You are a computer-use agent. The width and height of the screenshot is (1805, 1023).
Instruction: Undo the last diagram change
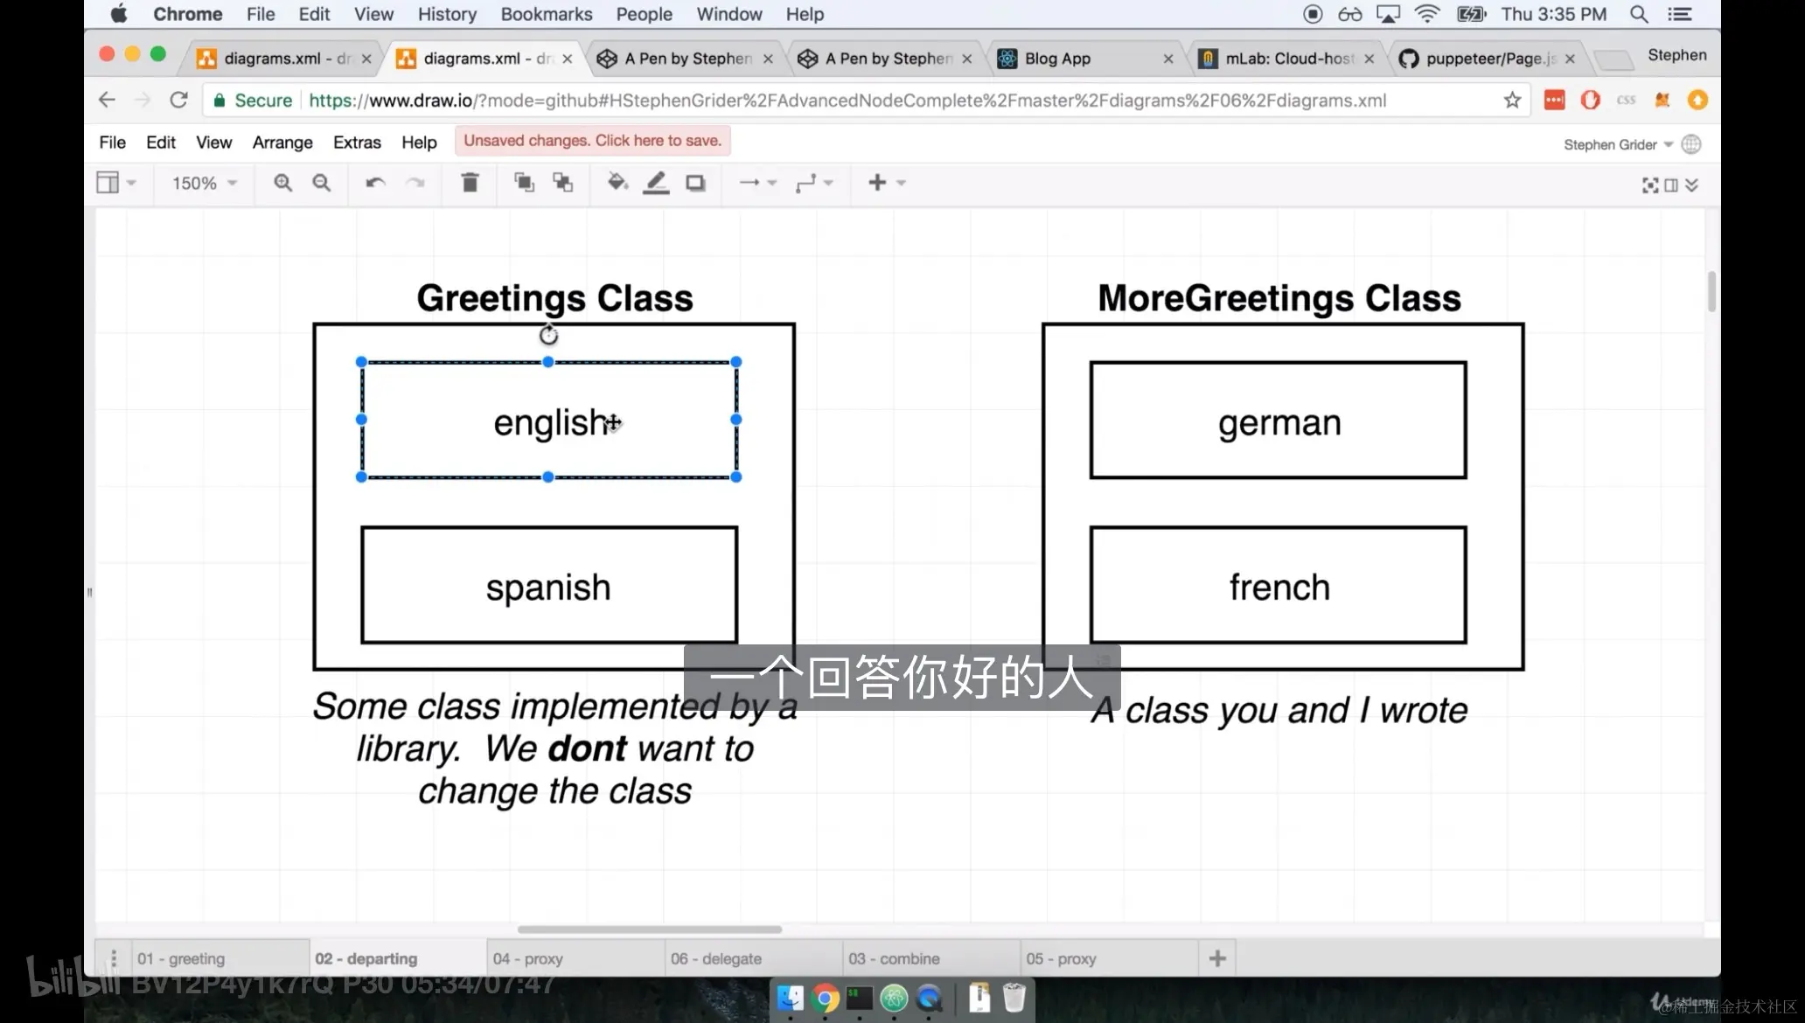coord(375,183)
